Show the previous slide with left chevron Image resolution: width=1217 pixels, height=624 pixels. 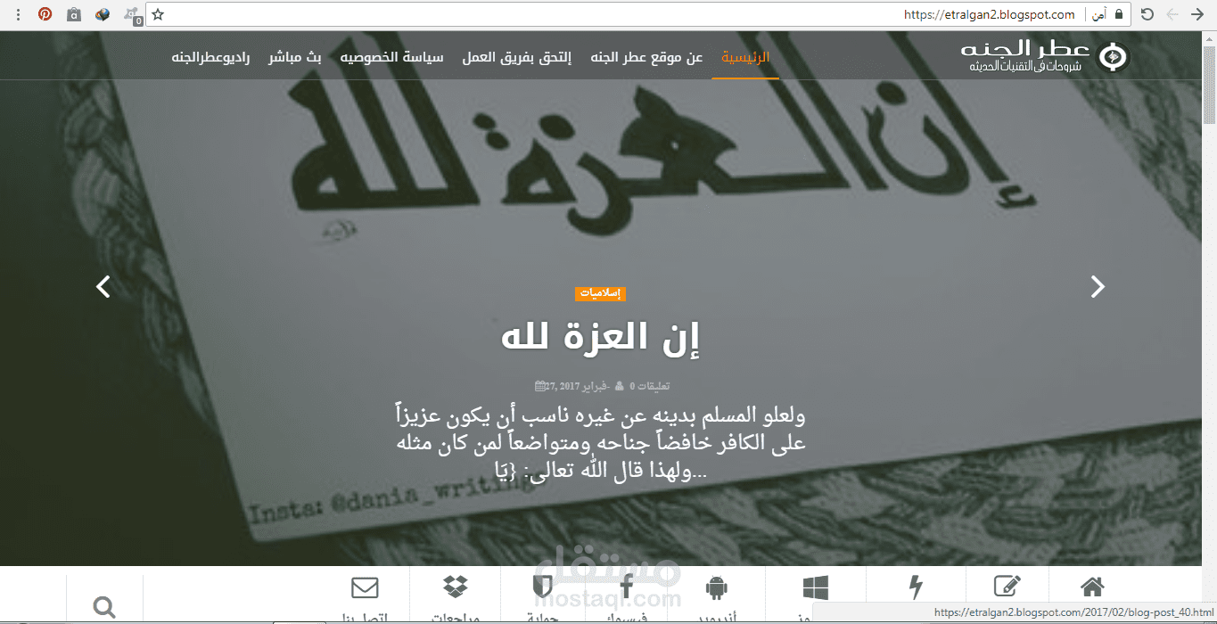point(103,286)
